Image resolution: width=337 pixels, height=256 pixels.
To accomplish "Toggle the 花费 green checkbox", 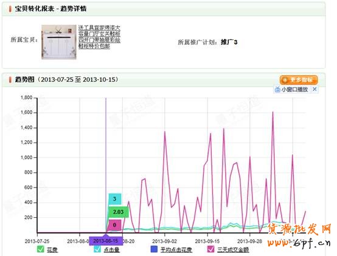I will point(40,249).
